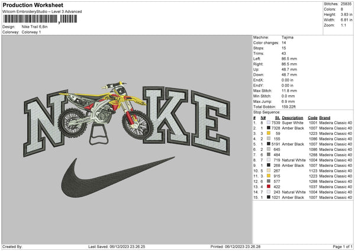Click the Width value 6.81 in

[x=346, y=20]
